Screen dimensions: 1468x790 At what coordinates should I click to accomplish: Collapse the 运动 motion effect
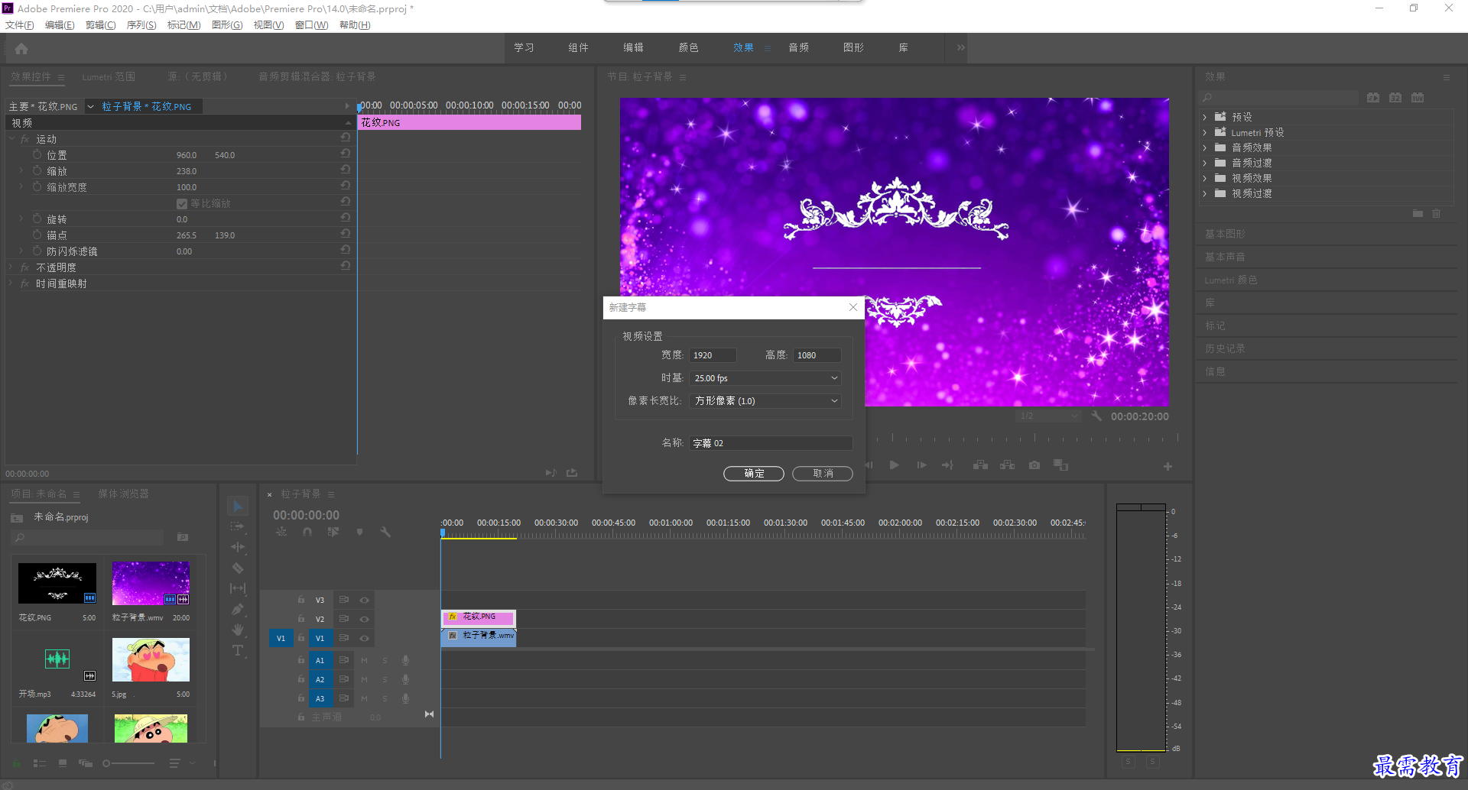click(11, 139)
